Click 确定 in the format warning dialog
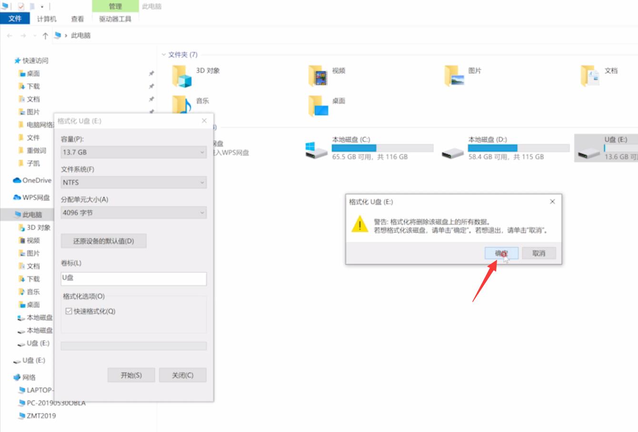This screenshot has width=638, height=432. pos(501,253)
